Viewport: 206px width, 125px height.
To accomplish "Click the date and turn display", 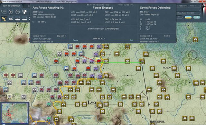I will pyautogui.click(x=188, y=6).
